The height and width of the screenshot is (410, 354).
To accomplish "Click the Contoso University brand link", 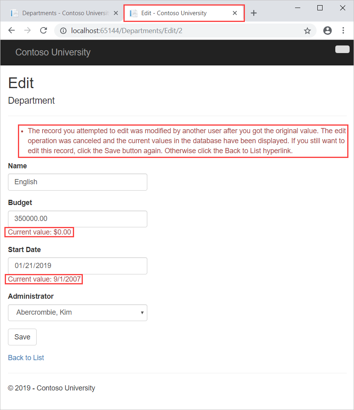I will [53, 52].
